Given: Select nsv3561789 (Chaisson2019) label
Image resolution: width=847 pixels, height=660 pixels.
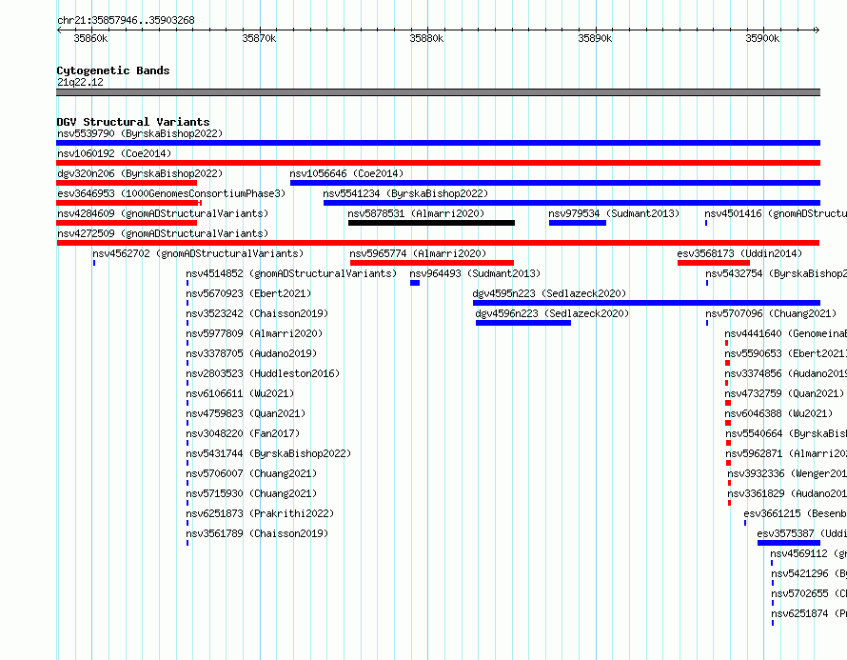Looking at the screenshot, I should (x=257, y=533).
